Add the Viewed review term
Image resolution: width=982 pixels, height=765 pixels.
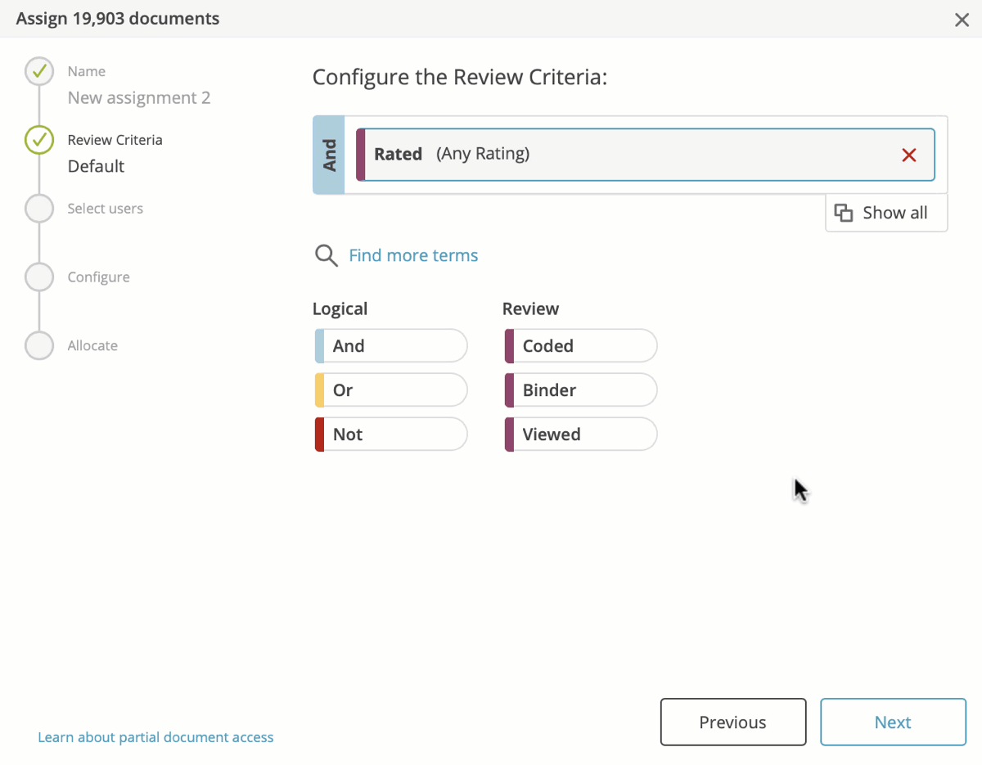[581, 434]
